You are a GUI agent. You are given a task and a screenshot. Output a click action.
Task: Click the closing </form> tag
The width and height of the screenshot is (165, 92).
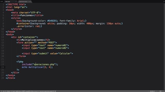pyautogui.click(x=21, y=56)
